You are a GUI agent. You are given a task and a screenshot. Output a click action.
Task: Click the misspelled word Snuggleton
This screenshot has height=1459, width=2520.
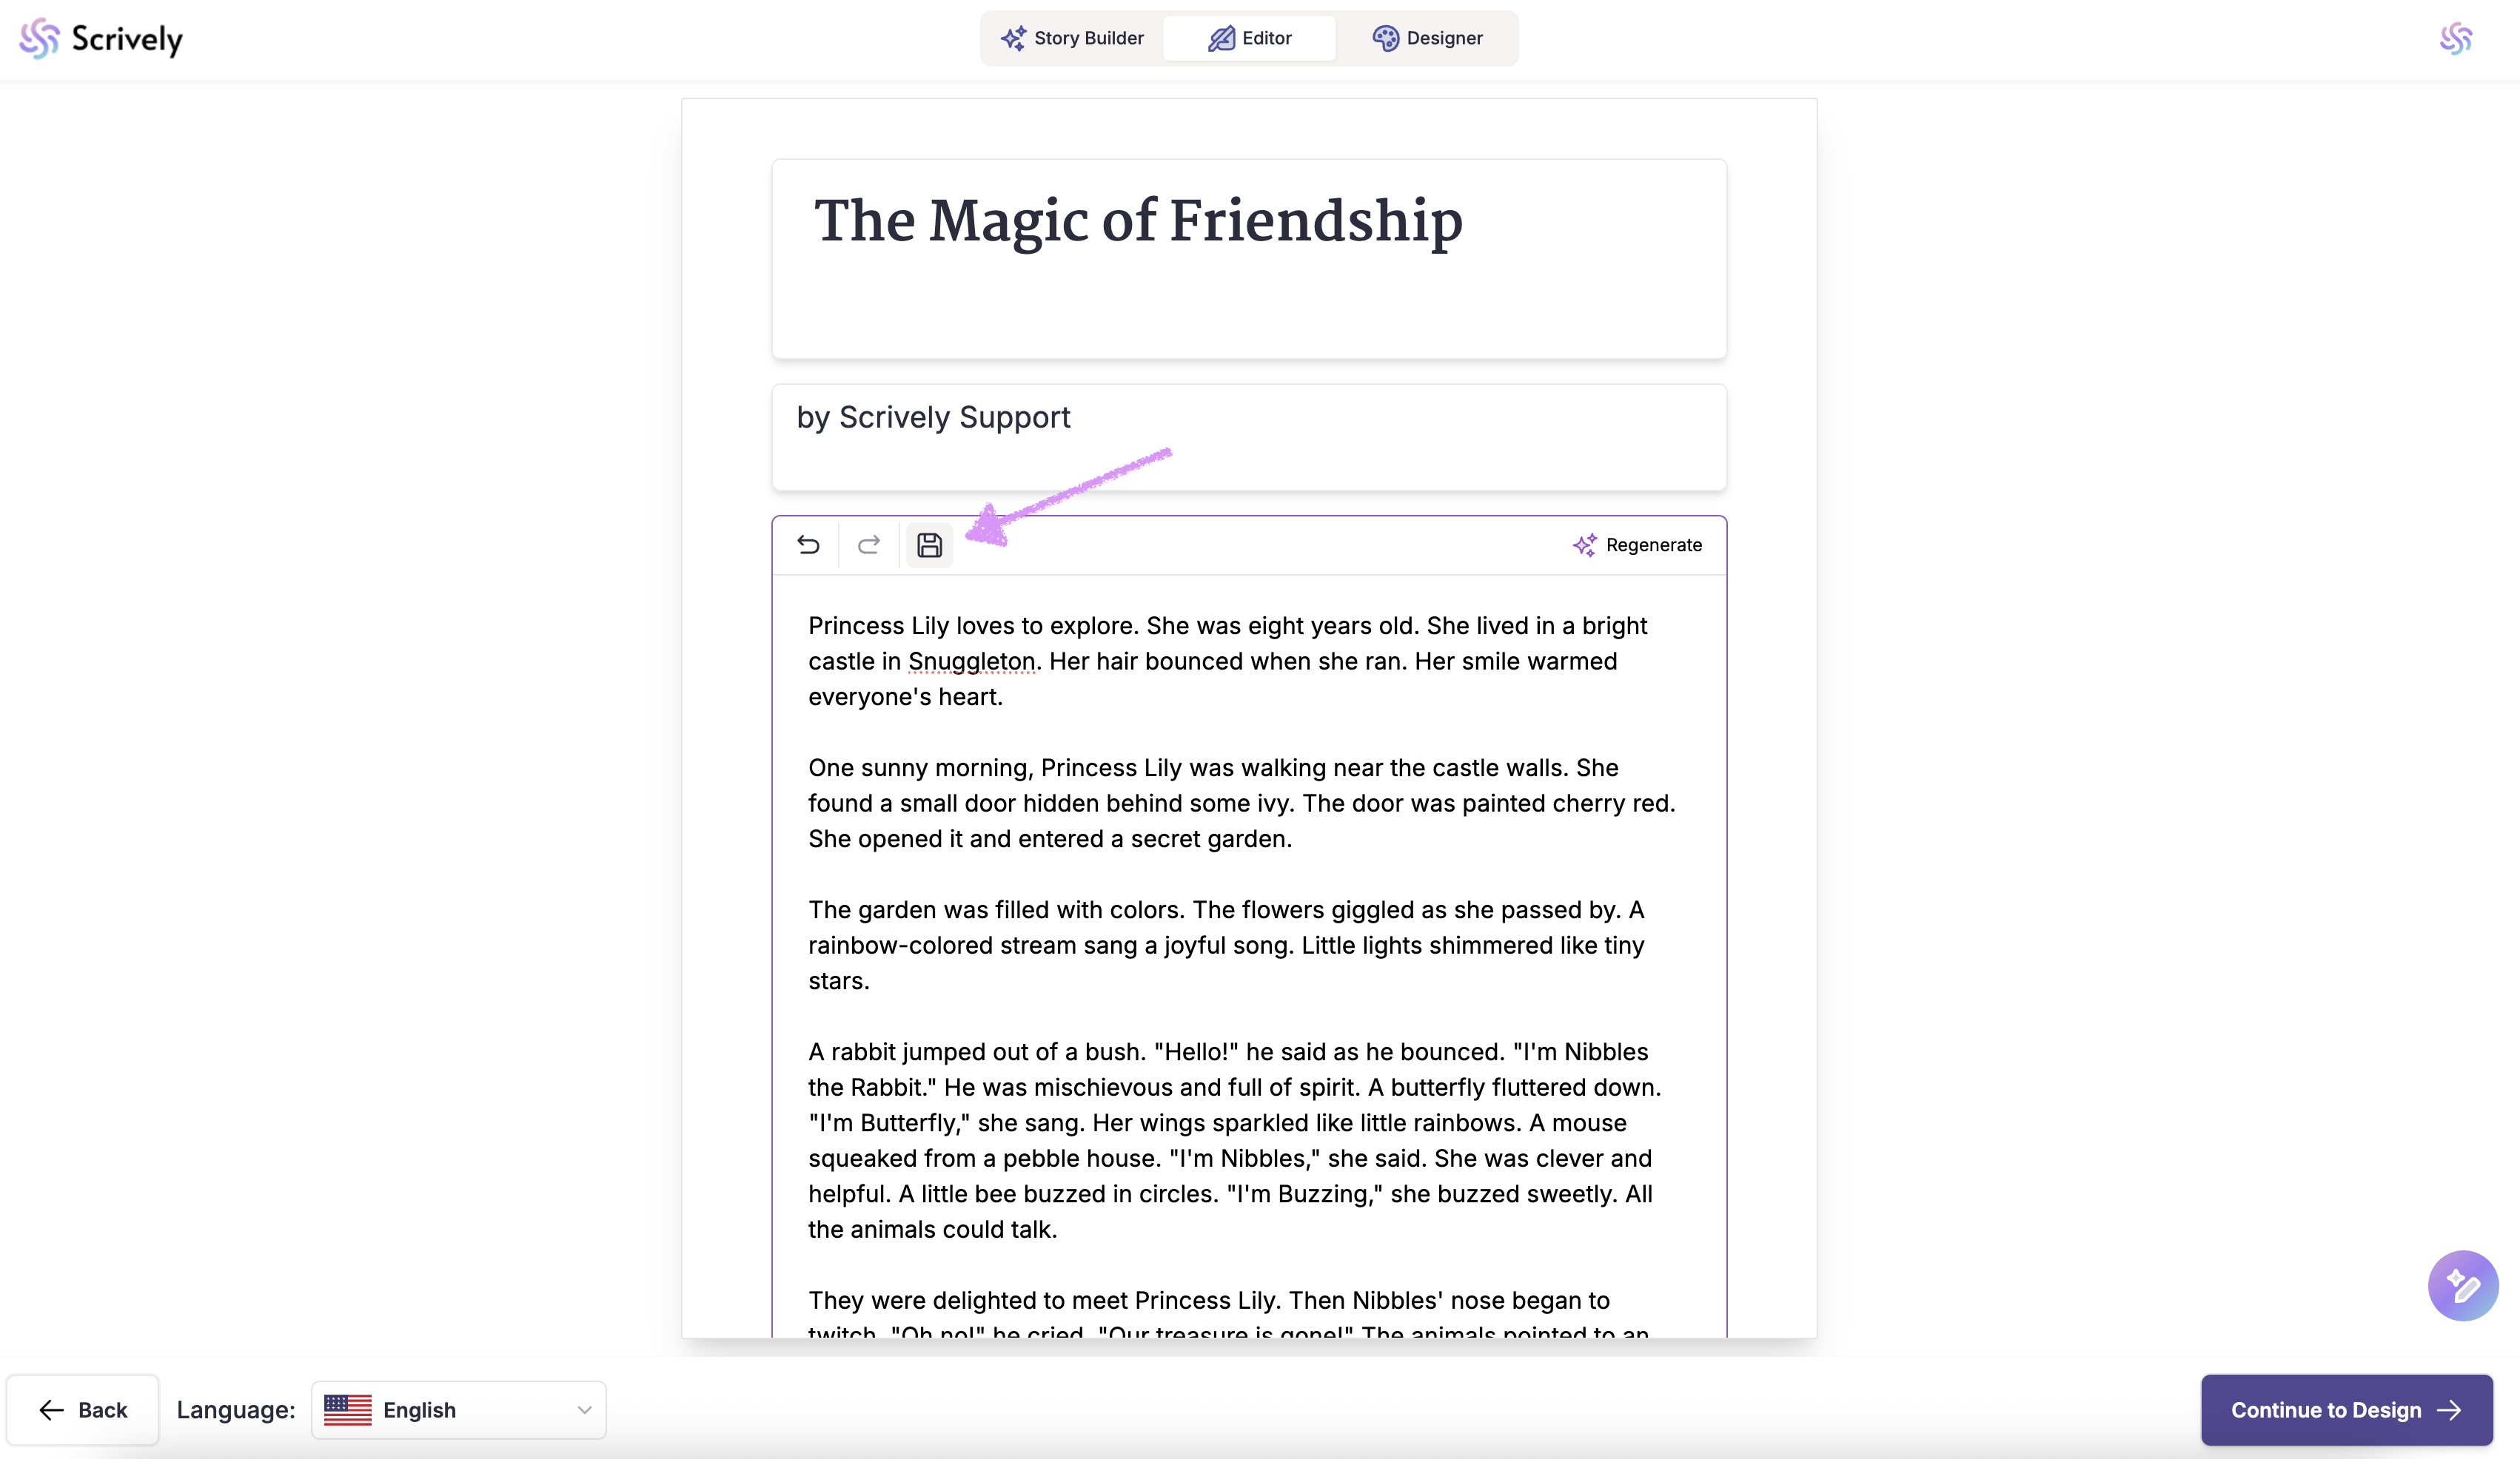pos(971,661)
